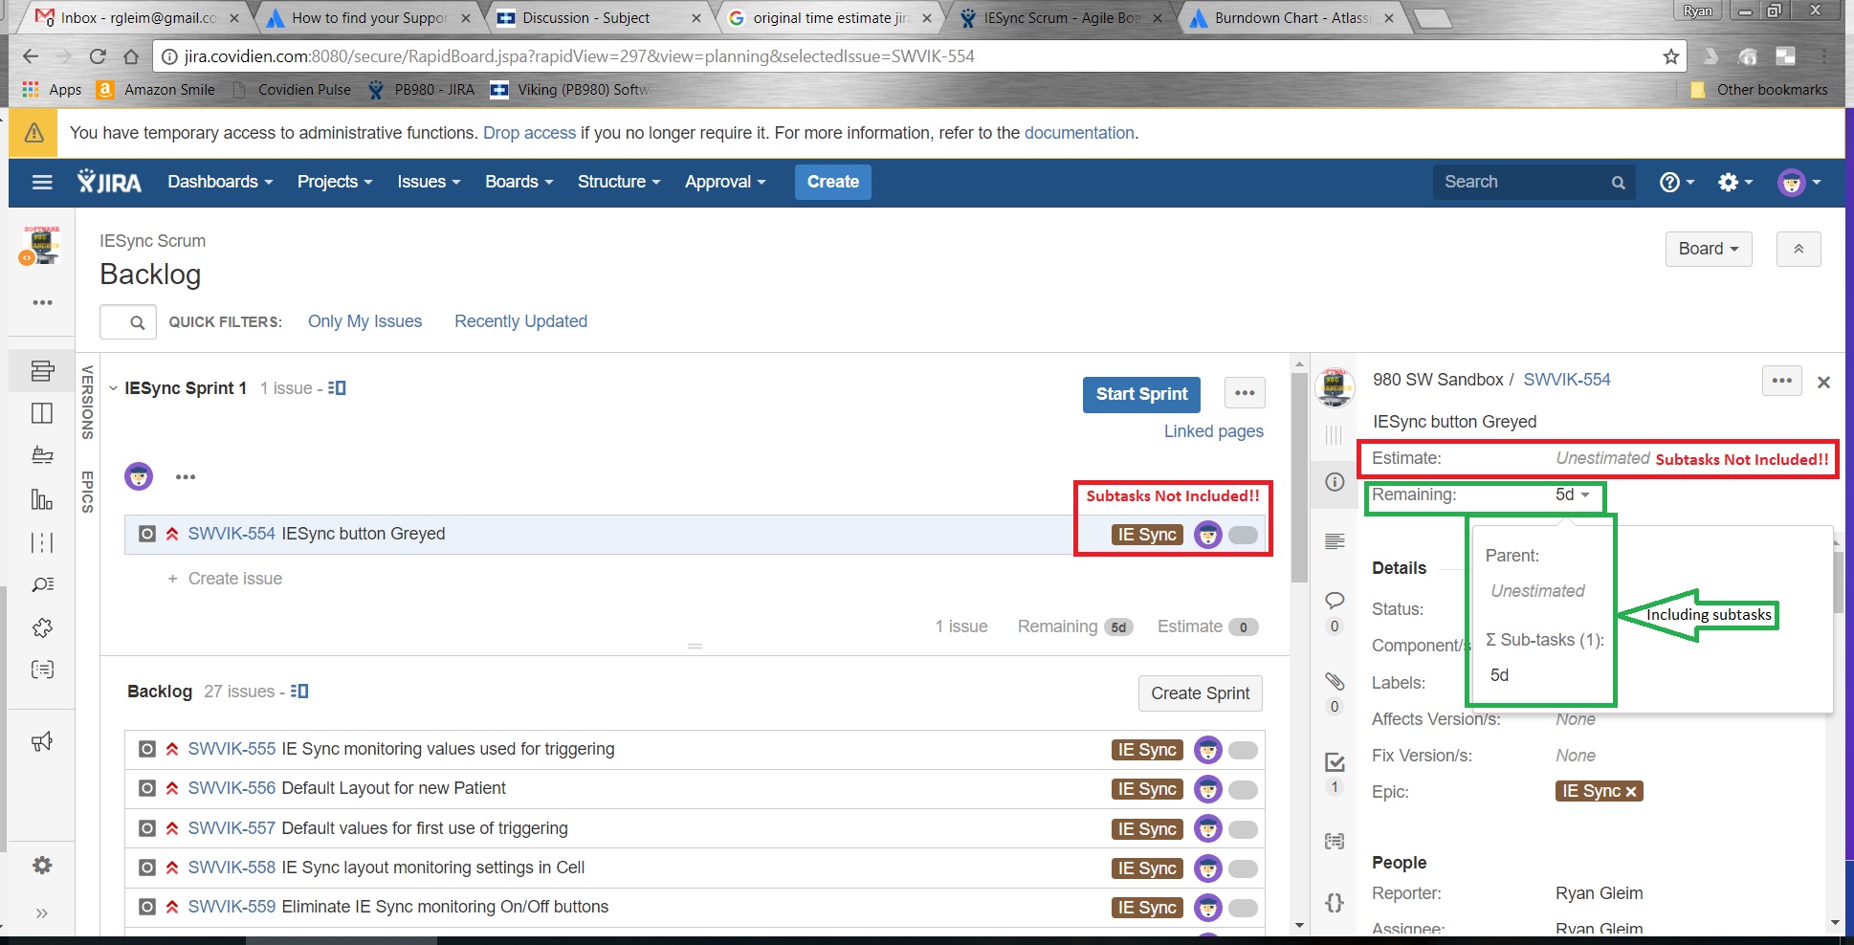
Task: Open the details info tab in issue panel
Action: [1335, 482]
